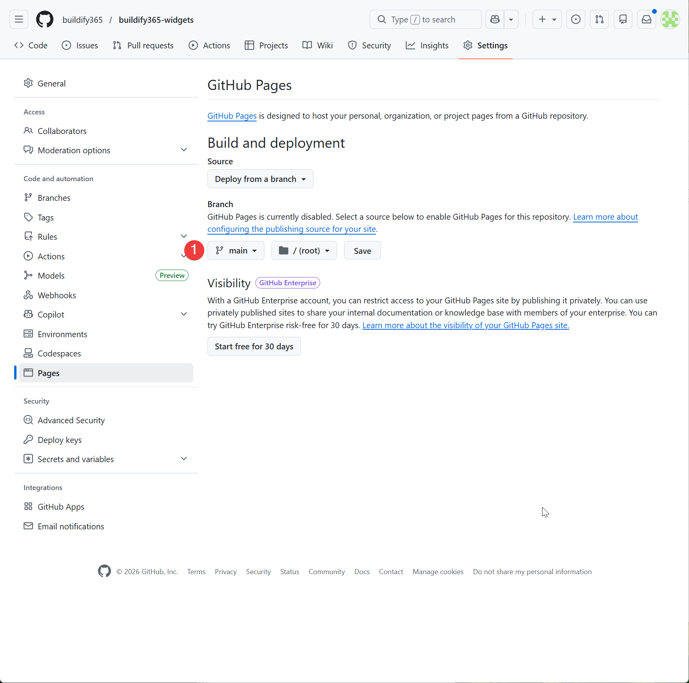Open the Community footer link
This screenshot has width=689, height=683.
(x=326, y=572)
